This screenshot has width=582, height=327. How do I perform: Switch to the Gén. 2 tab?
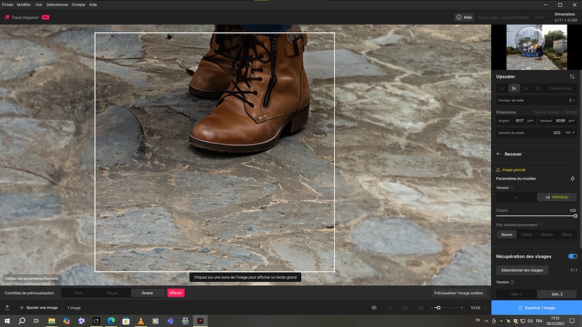click(x=556, y=293)
